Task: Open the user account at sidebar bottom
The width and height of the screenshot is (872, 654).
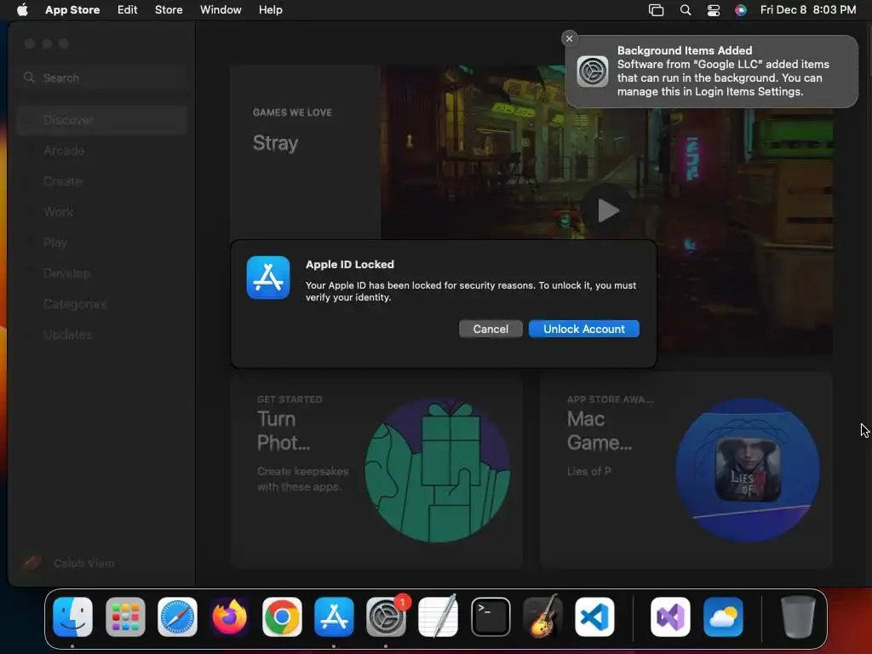Action: 69,563
